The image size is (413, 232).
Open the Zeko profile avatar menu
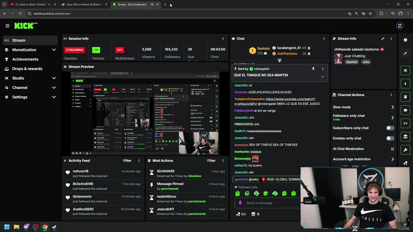click(x=400, y=26)
